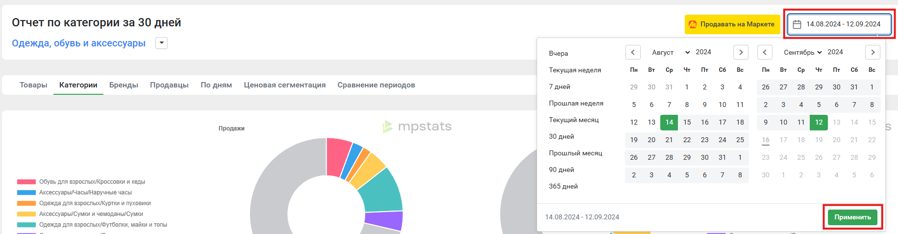Click the Применить button
The width and height of the screenshot is (898, 234).
852,217
